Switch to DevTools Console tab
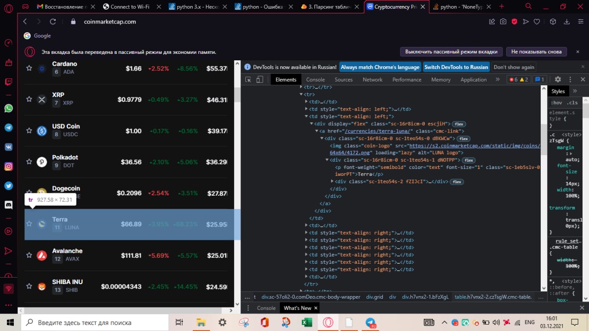 [315, 80]
